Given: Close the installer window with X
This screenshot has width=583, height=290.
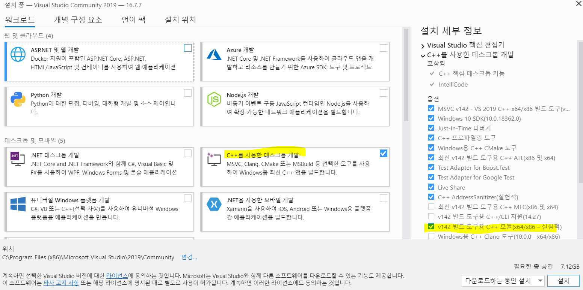Looking at the screenshot, I should coord(578,4).
